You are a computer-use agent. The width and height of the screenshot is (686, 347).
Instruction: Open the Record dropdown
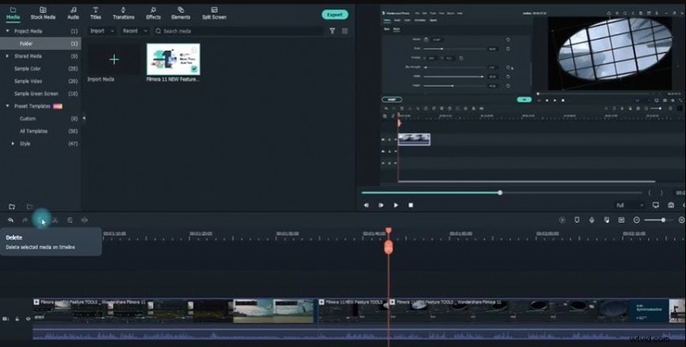click(x=135, y=31)
